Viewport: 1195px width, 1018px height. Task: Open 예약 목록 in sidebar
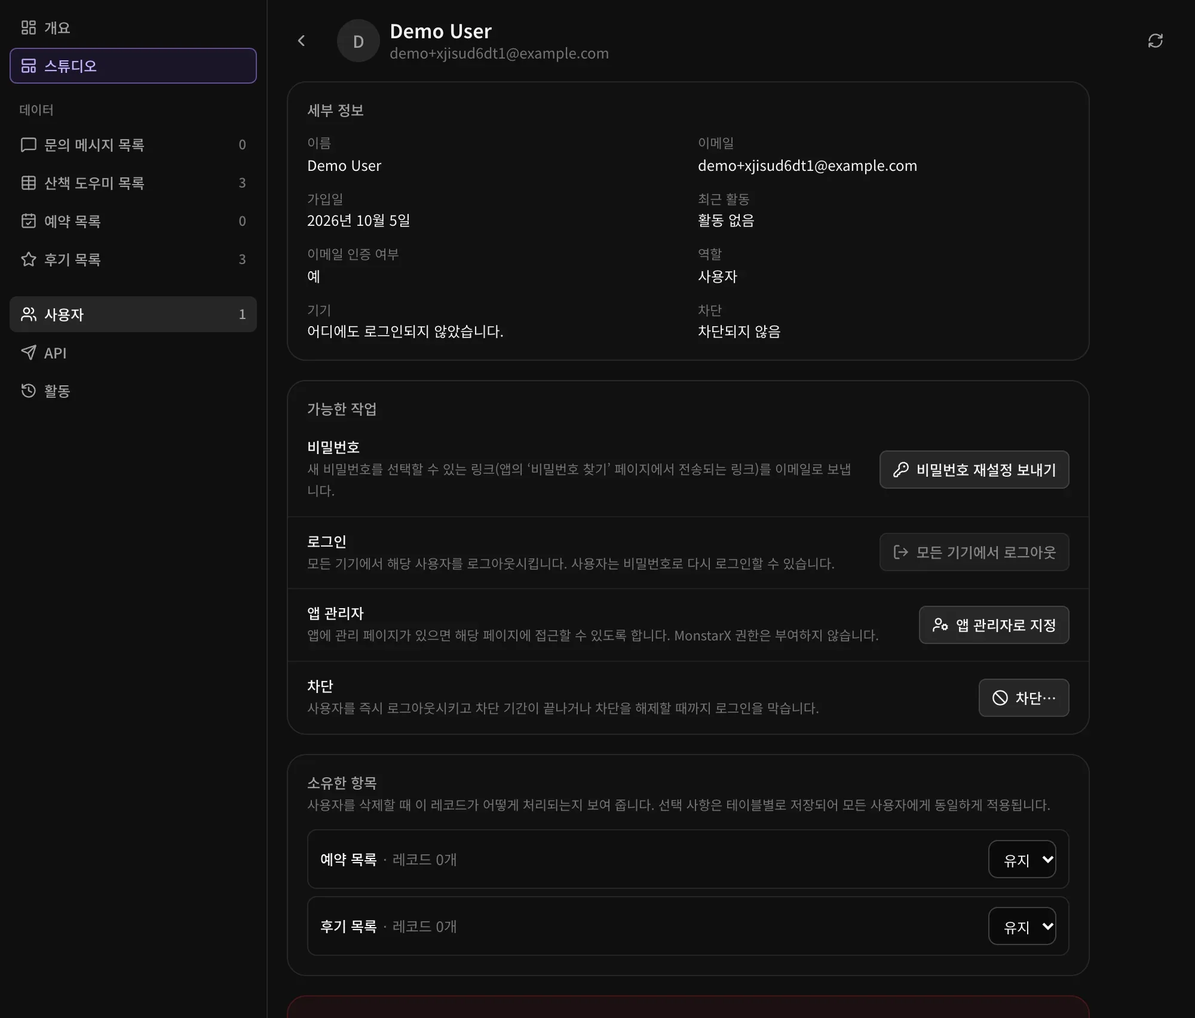click(133, 221)
